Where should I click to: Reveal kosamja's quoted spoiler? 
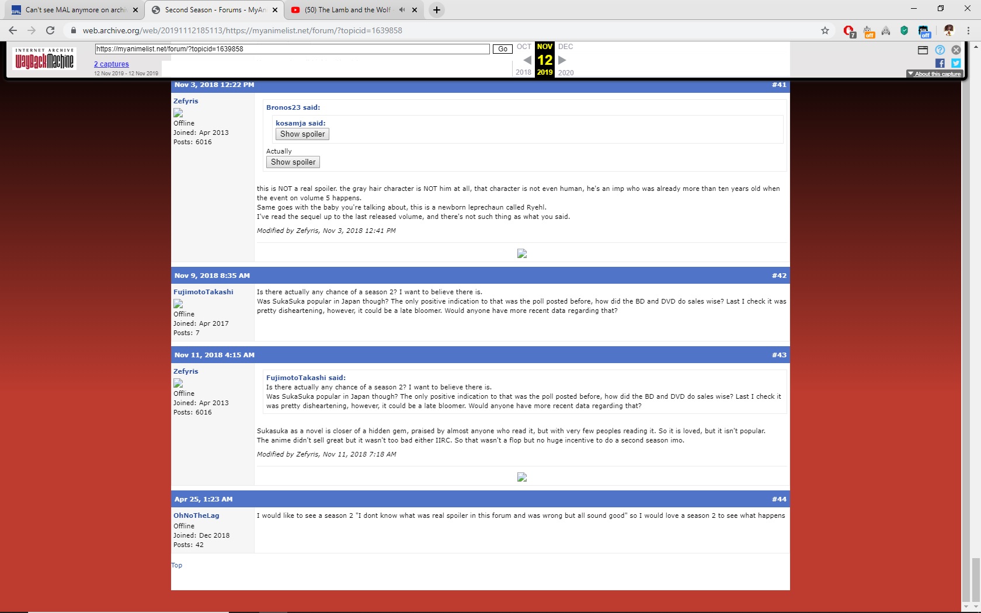302,134
